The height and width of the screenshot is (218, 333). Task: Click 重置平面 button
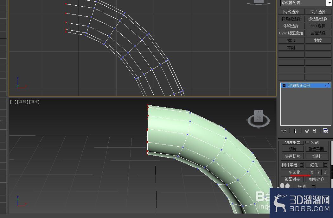(x=316, y=149)
